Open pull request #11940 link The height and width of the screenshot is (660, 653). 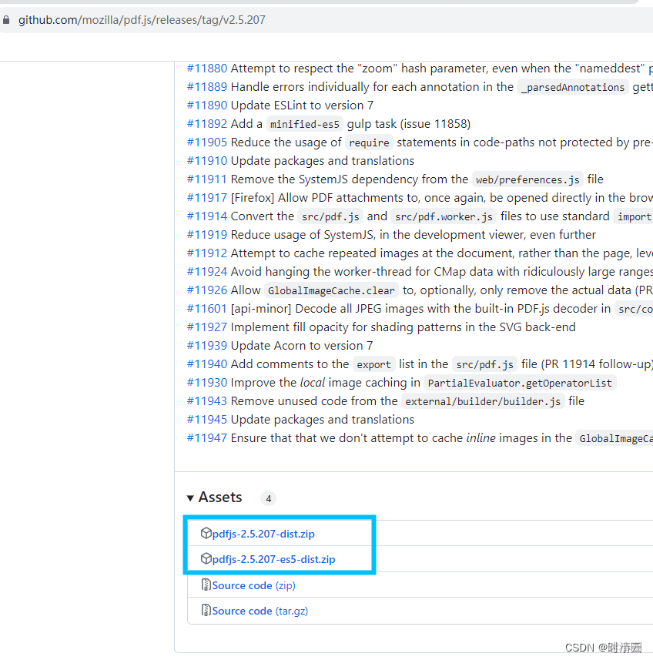207,364
